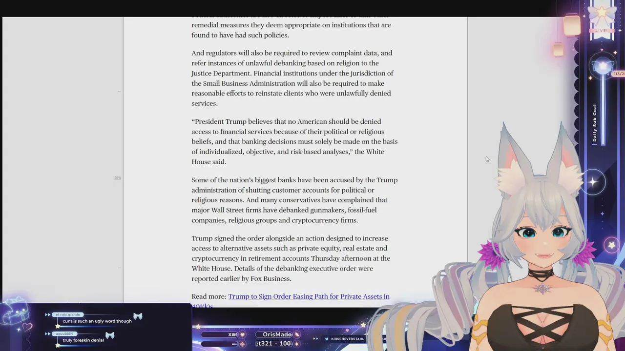625x351 pixels.
Task: Click the '113/25' sub goal counter
Action: [x=619, y=74]
